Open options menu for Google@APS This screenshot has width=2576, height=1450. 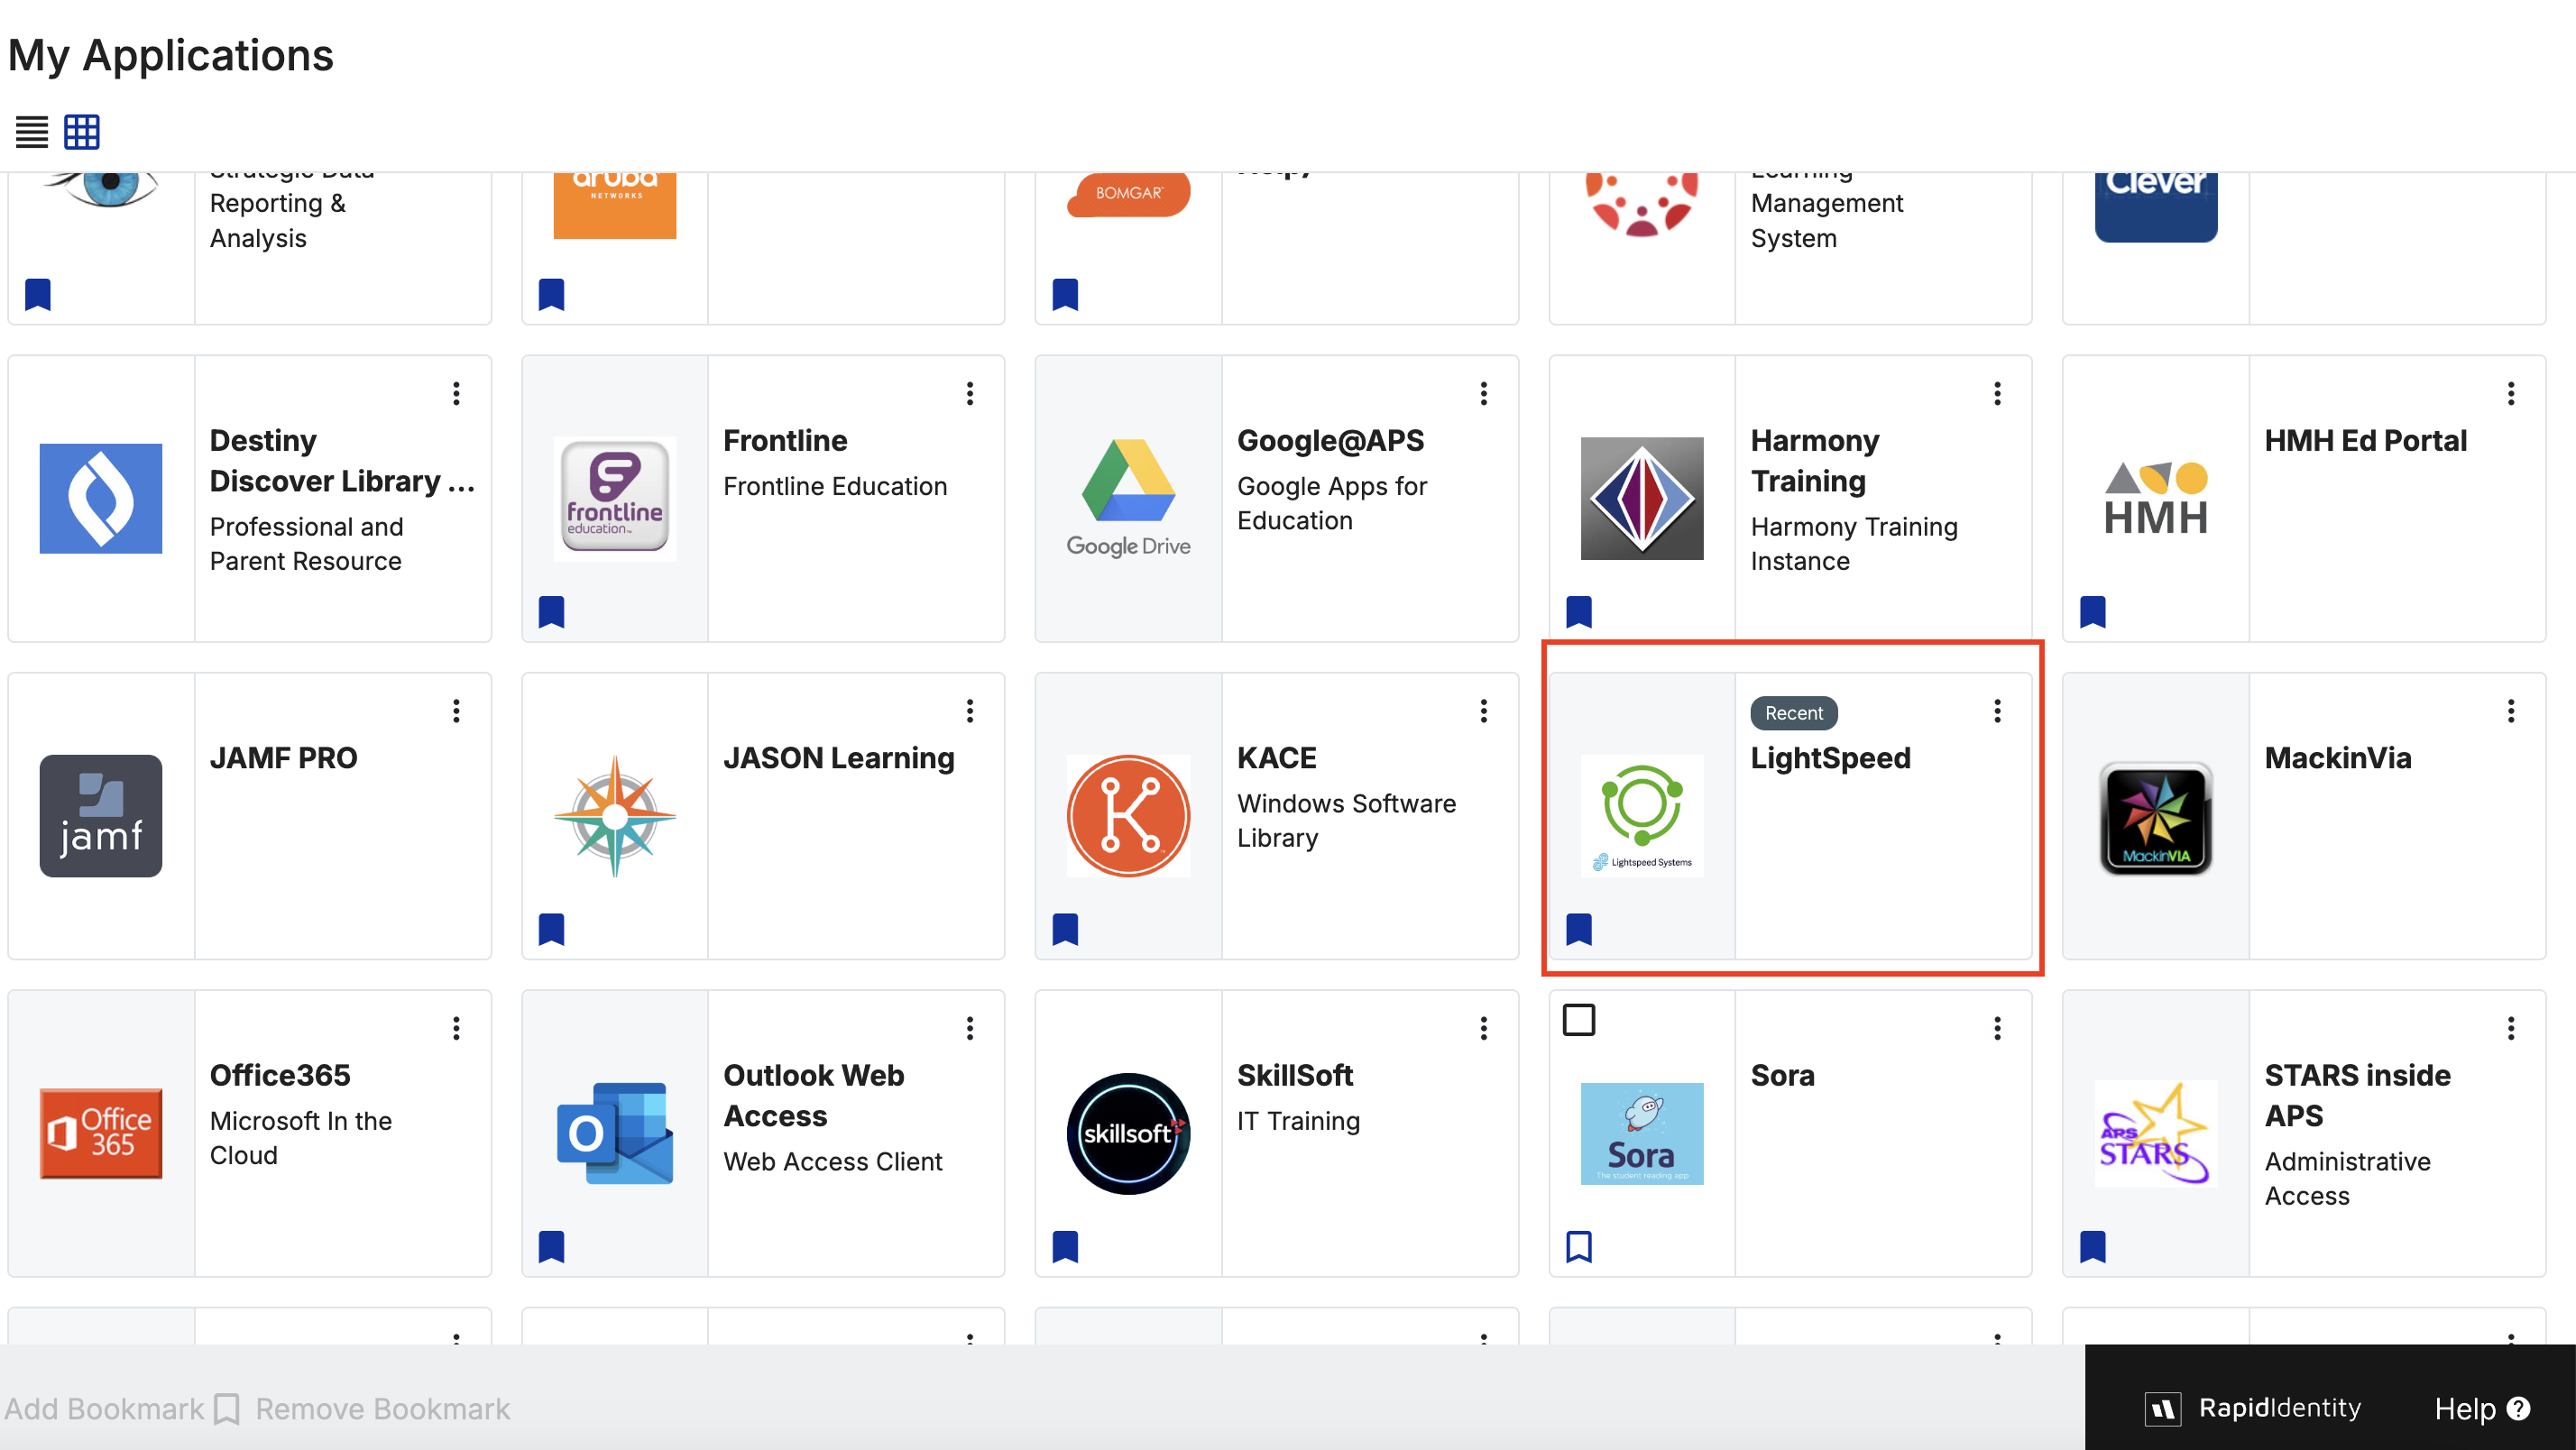click(x=1484, y=393)
